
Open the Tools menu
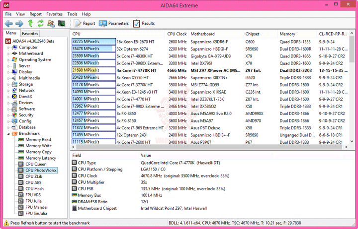[x=72, y=14]
